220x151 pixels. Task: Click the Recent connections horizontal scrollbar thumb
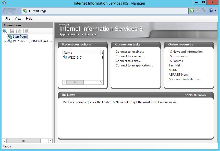coord(75,83)
